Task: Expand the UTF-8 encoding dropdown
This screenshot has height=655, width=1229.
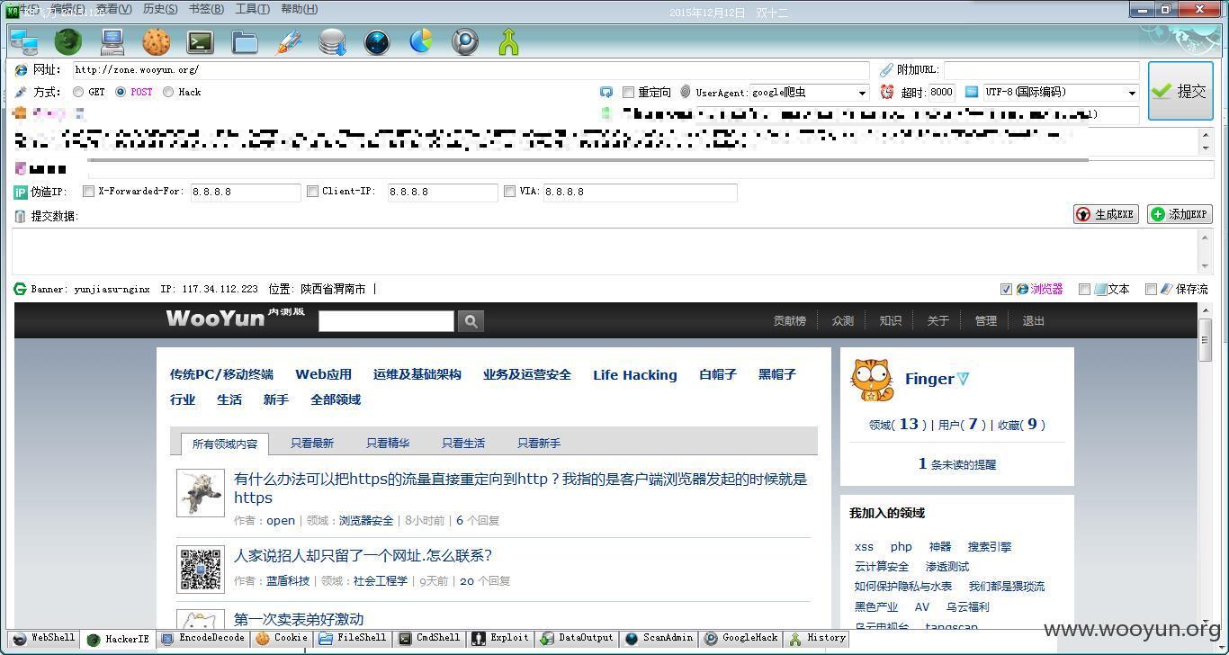Action: 1131,93
